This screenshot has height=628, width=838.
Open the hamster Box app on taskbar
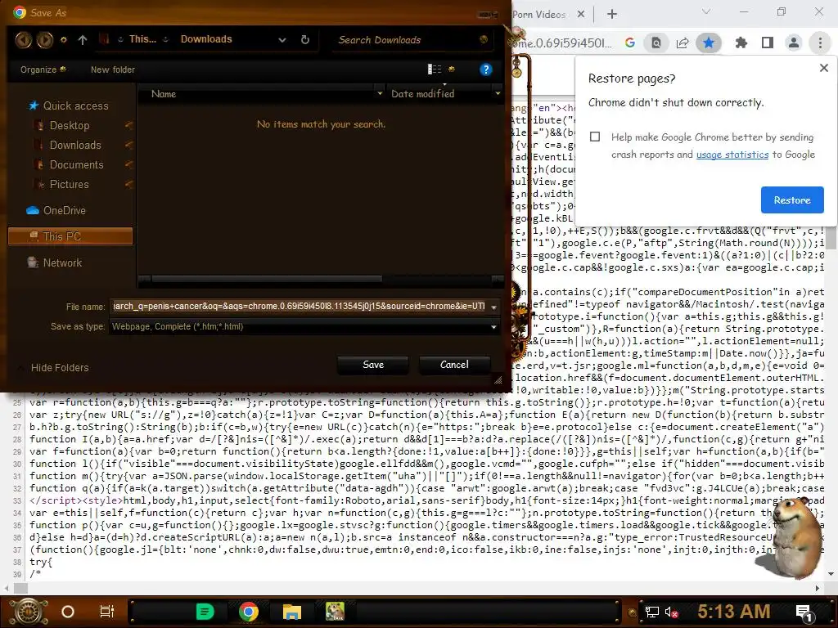pos(335,612)
